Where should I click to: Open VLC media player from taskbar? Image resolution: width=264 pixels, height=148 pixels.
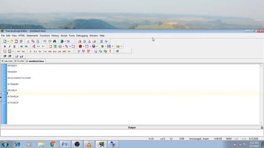click(89, 144)
